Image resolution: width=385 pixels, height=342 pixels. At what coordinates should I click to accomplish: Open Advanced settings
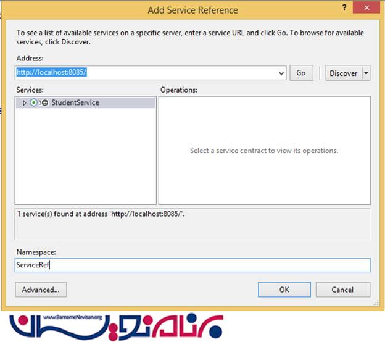(x=41, y=290)
